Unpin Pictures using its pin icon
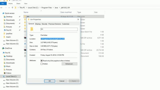Viewport: 160px width, 90px height. point(19,27)
